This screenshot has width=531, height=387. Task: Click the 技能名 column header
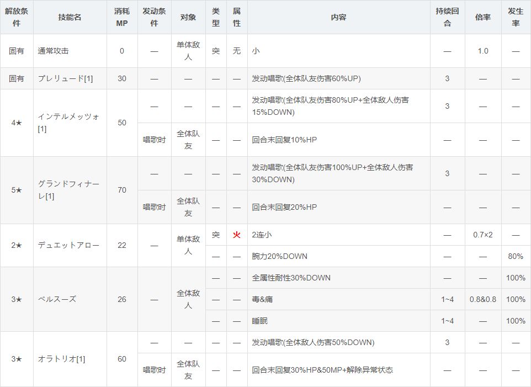[70, 17]
